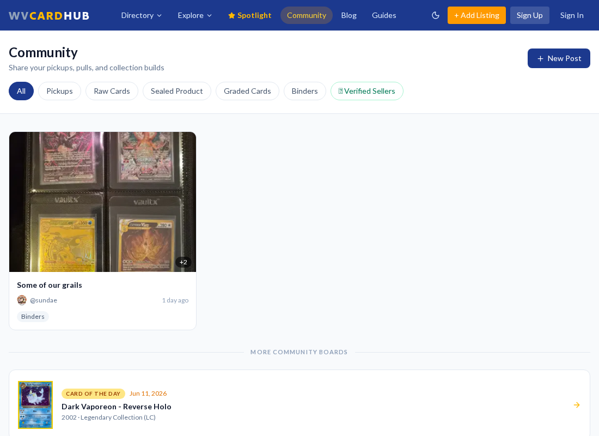
Task: Filter posts by Raw Cards
Action: (x=112, y=91)
